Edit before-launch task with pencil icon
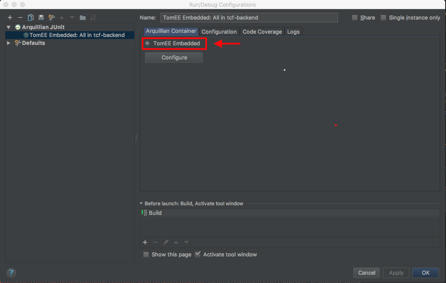Image resolution: width=446 pixels, height=283 pixels. coord(165,242)
